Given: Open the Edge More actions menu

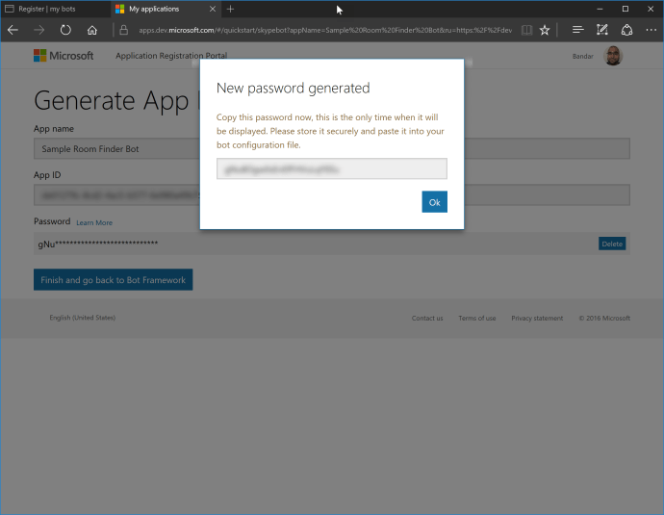Looking at the screenshot, I should coord(650,30).
